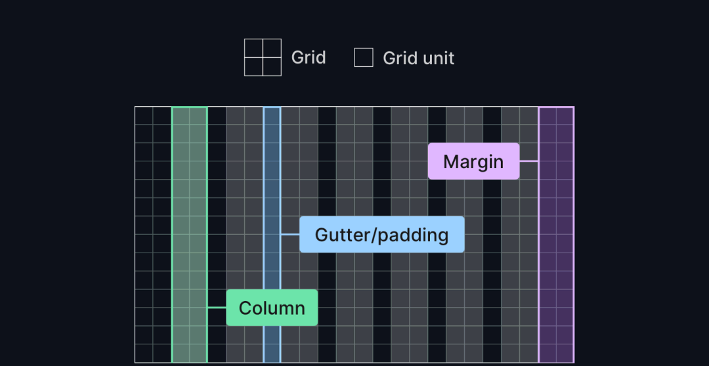Click the single-square Grid unit legend icon
The width and height of the screenshot is (709, 366).
364,57
